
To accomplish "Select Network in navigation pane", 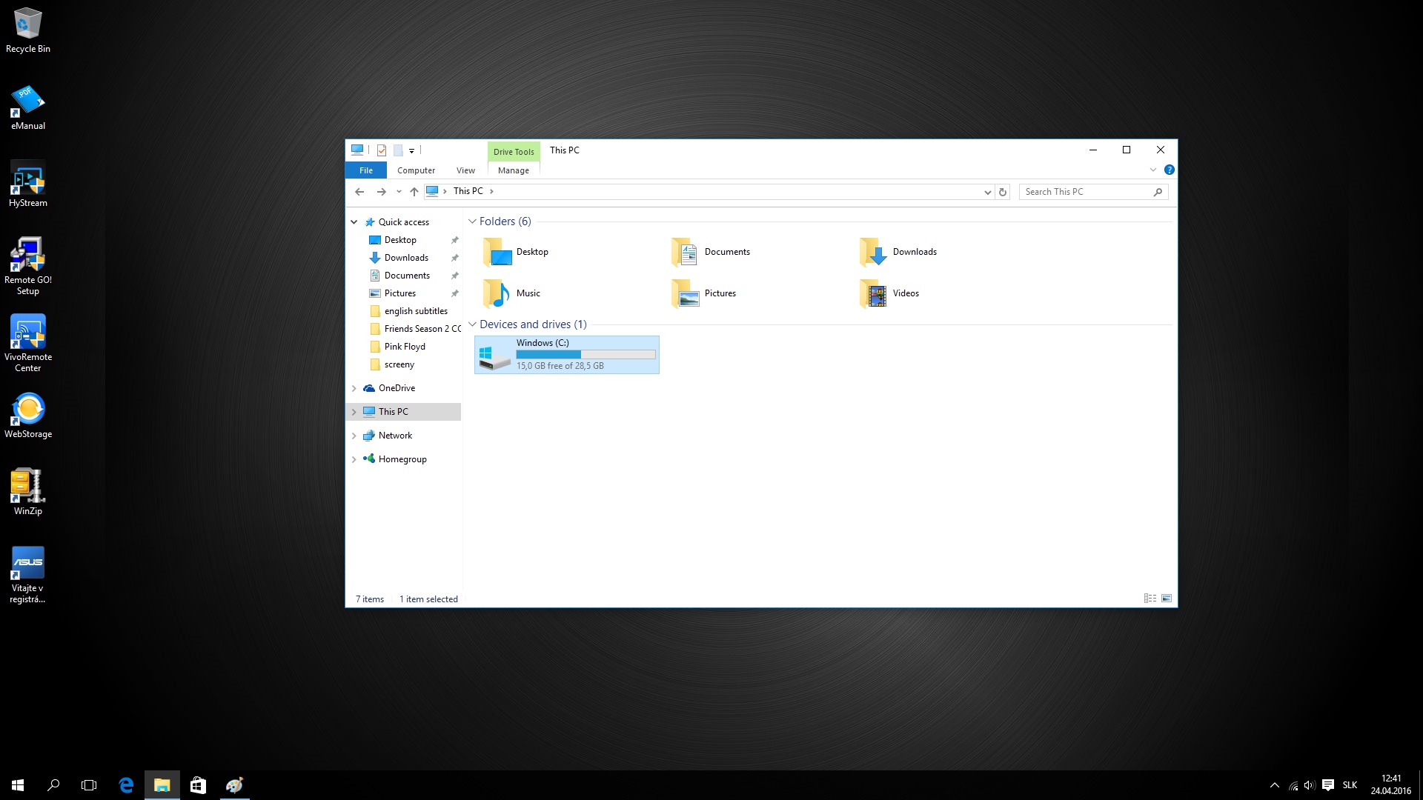I will coord(395,436).
